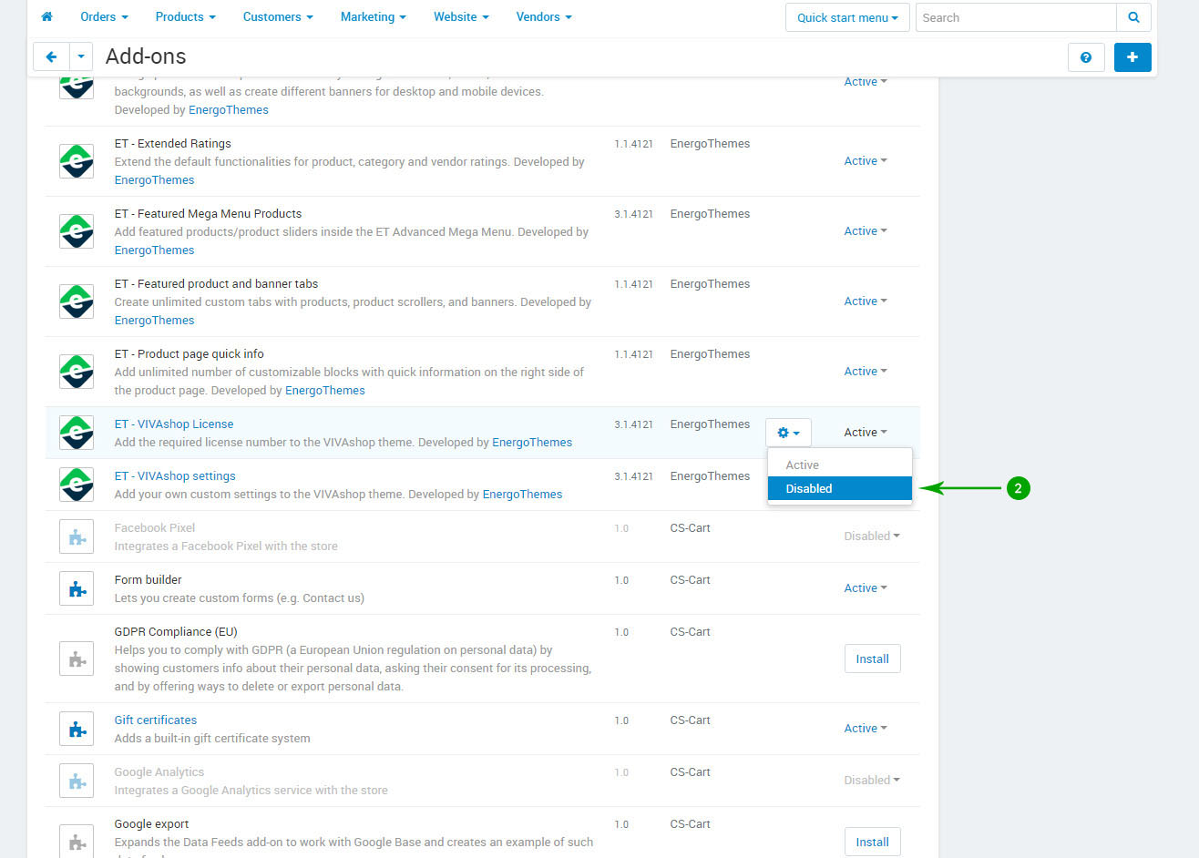
Task: Go to the dashboard home icon
Action: click(47, 16)
